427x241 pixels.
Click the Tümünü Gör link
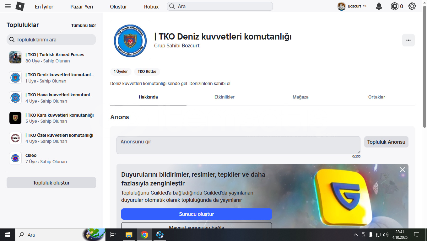(x=84, y=25)
